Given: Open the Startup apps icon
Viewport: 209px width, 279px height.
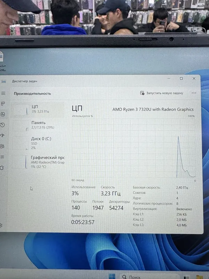Looking at the screenshot, I should (2, 135).
